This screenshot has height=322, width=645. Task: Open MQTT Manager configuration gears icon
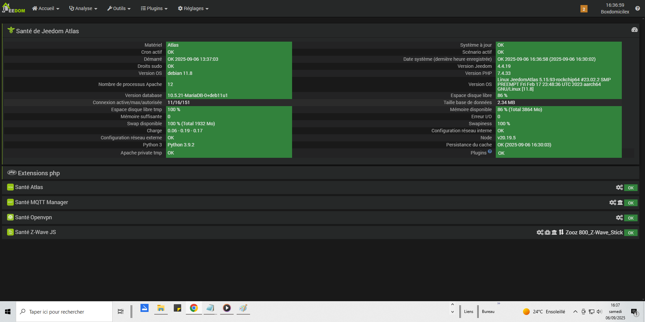click(613, 203)
